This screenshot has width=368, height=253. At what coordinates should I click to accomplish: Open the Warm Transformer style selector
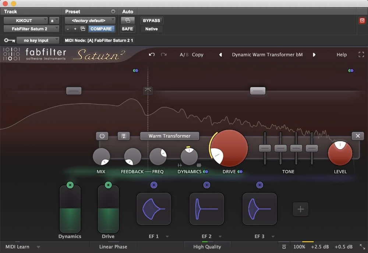[169, 136]
